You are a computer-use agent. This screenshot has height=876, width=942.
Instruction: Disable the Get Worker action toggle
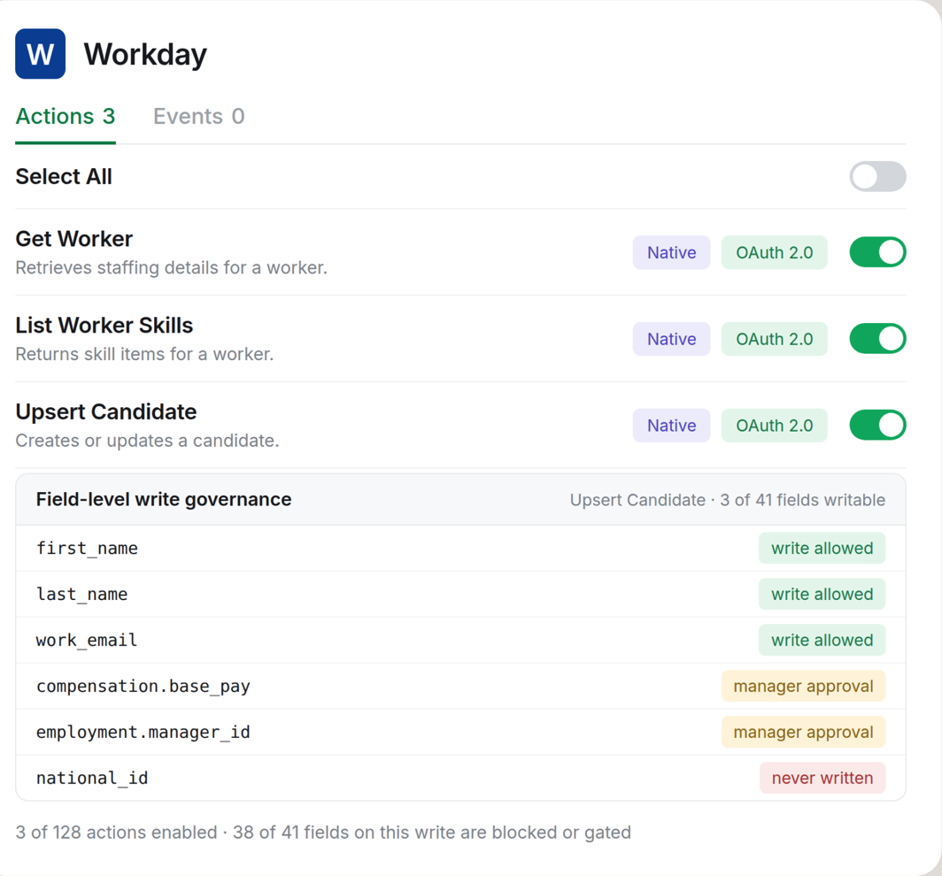pyautogui.click(x=877, y=252)
